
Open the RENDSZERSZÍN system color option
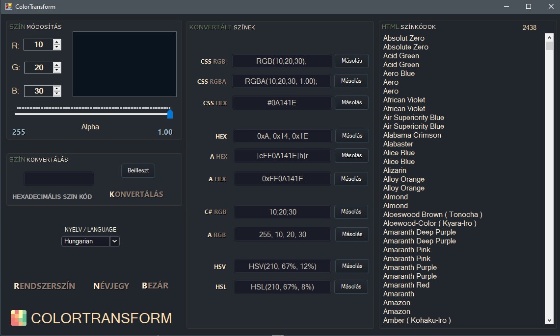click(x=45, y=286)
